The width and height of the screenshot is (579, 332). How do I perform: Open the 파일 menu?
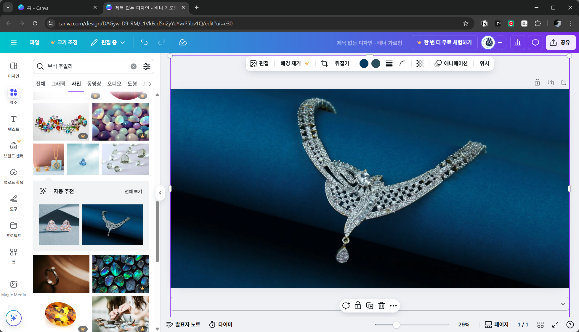click(x=35, y=43)
